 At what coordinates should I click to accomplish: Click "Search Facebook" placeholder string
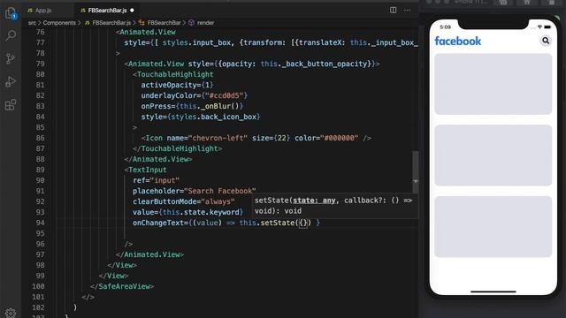[220, 191]
